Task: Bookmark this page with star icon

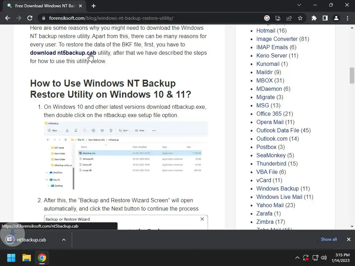Action: click(300, 18)
